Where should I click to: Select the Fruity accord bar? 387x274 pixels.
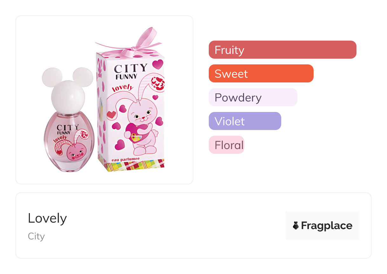(x=282, y=50)
